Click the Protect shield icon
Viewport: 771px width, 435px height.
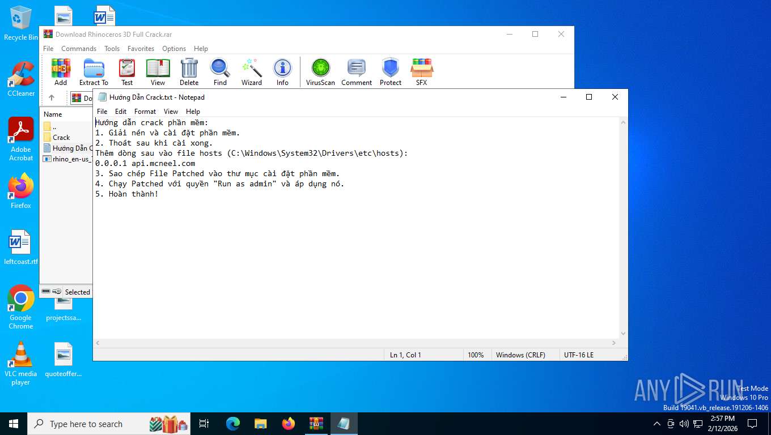pos(391,72)
